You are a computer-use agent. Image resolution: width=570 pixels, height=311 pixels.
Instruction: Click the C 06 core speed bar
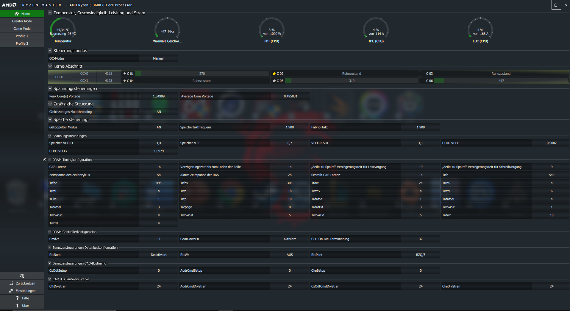(501, 81)
